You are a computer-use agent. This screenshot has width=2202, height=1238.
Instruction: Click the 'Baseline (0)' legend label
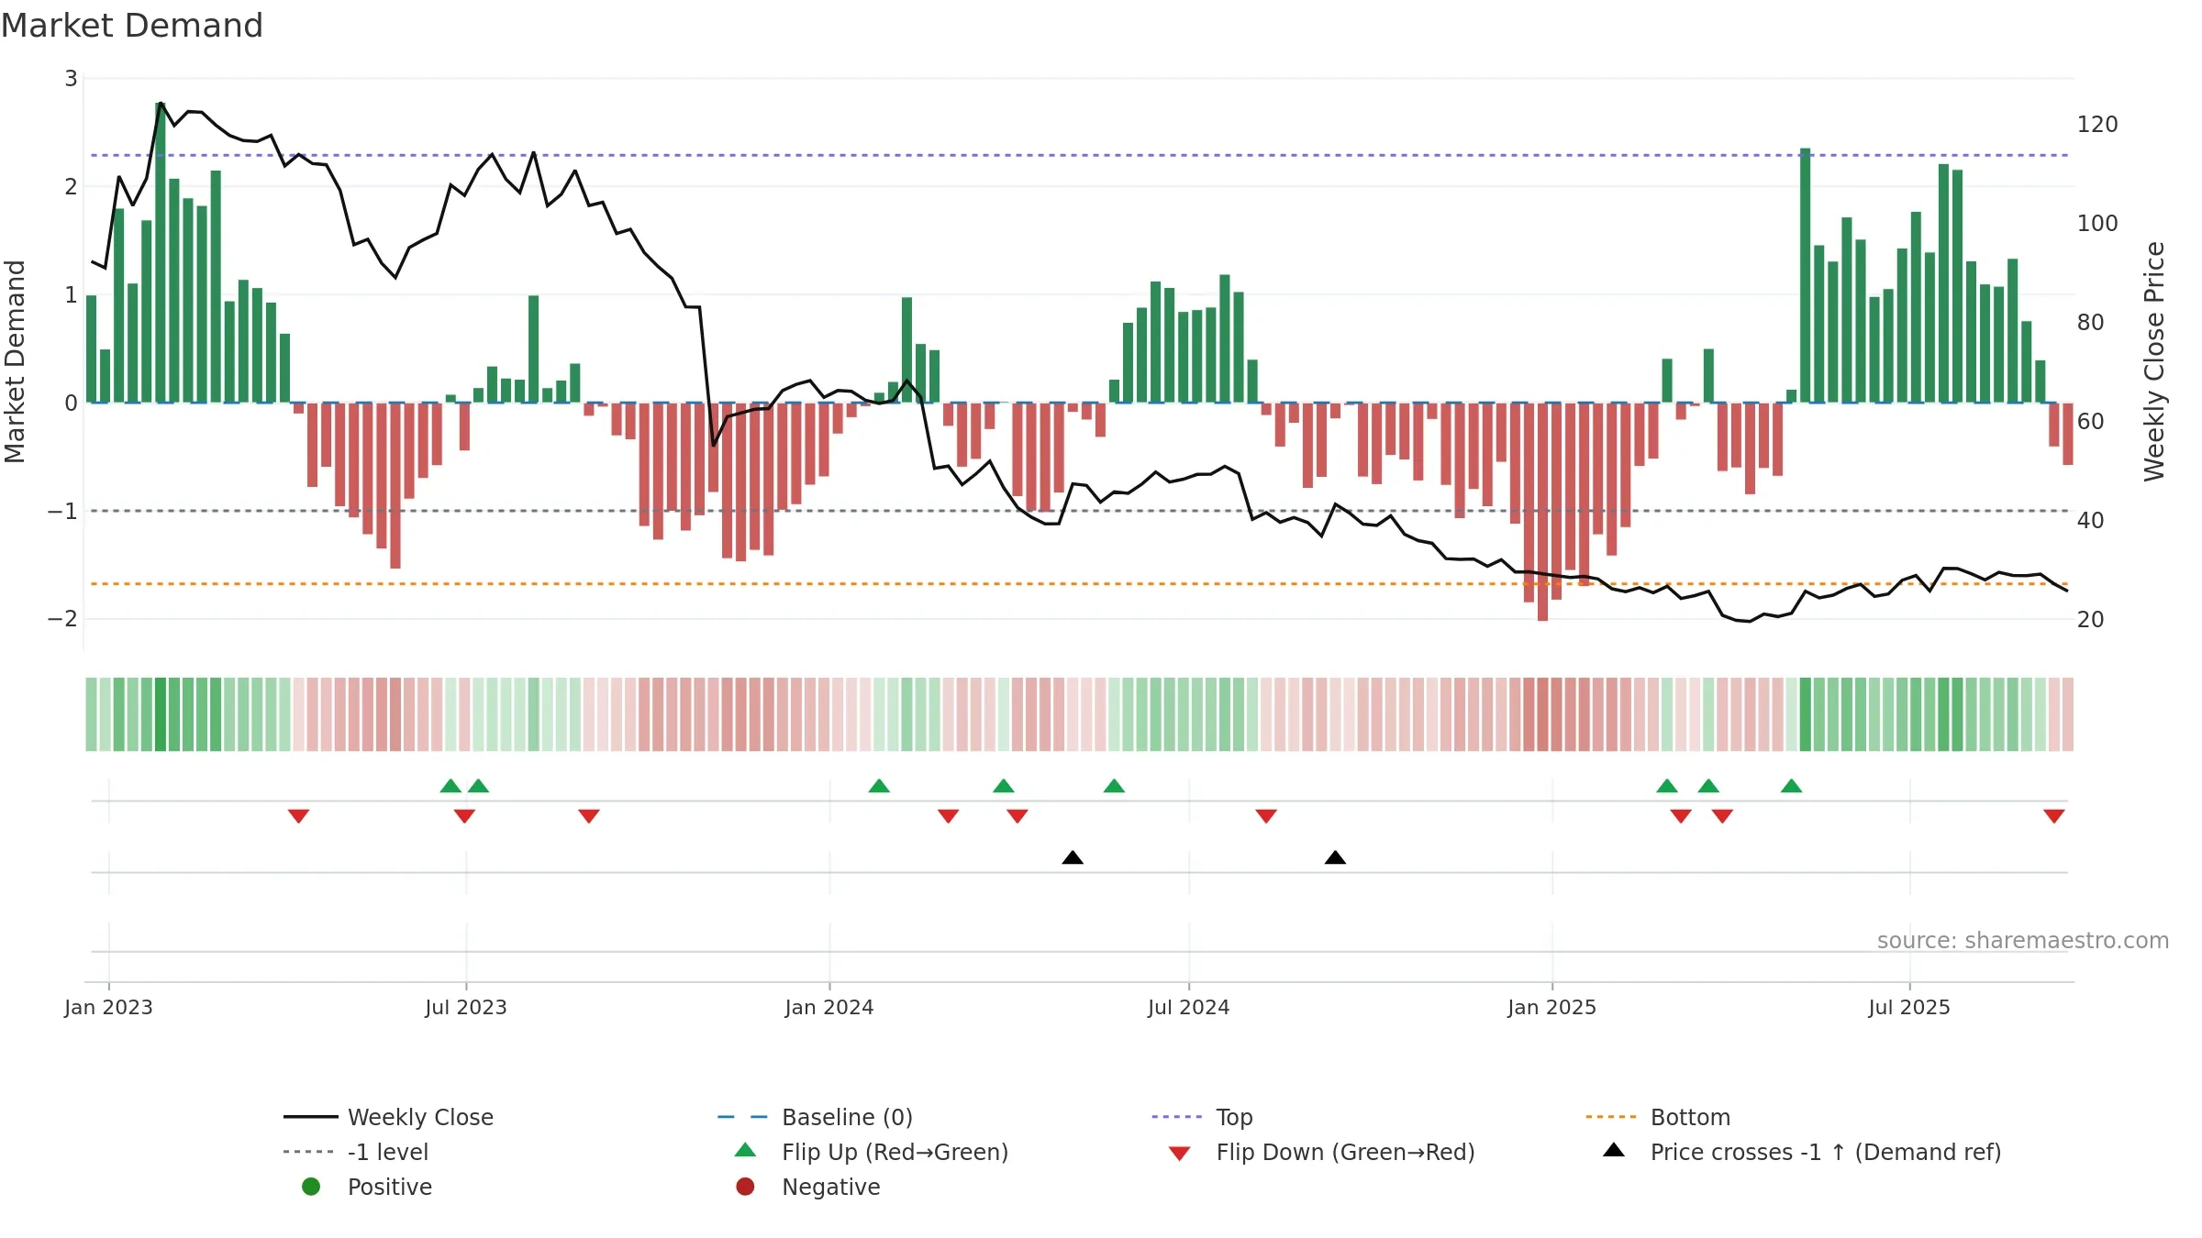point(847,1117)
